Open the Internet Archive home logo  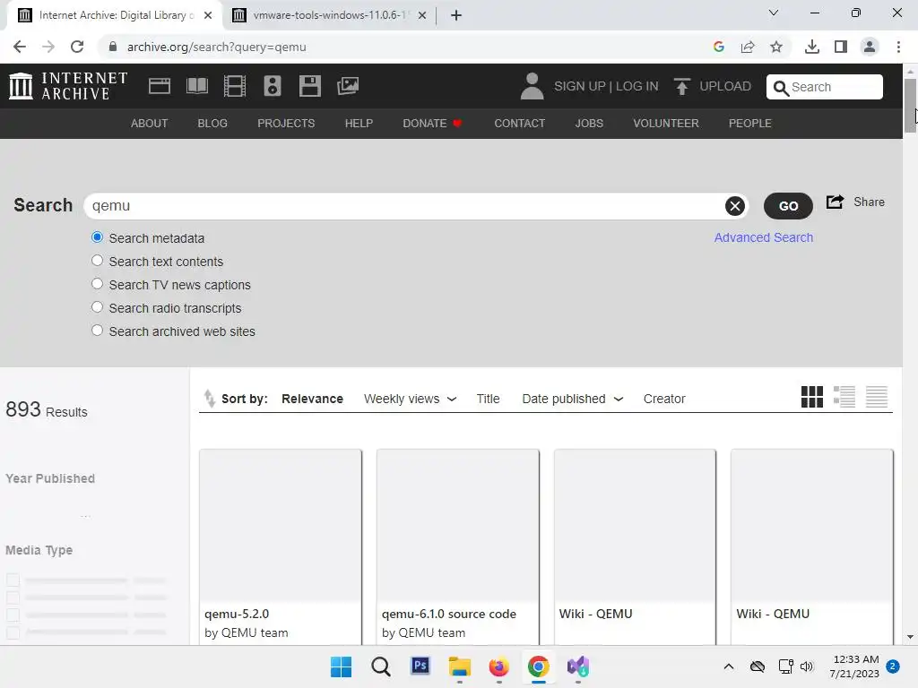(68, 86)
